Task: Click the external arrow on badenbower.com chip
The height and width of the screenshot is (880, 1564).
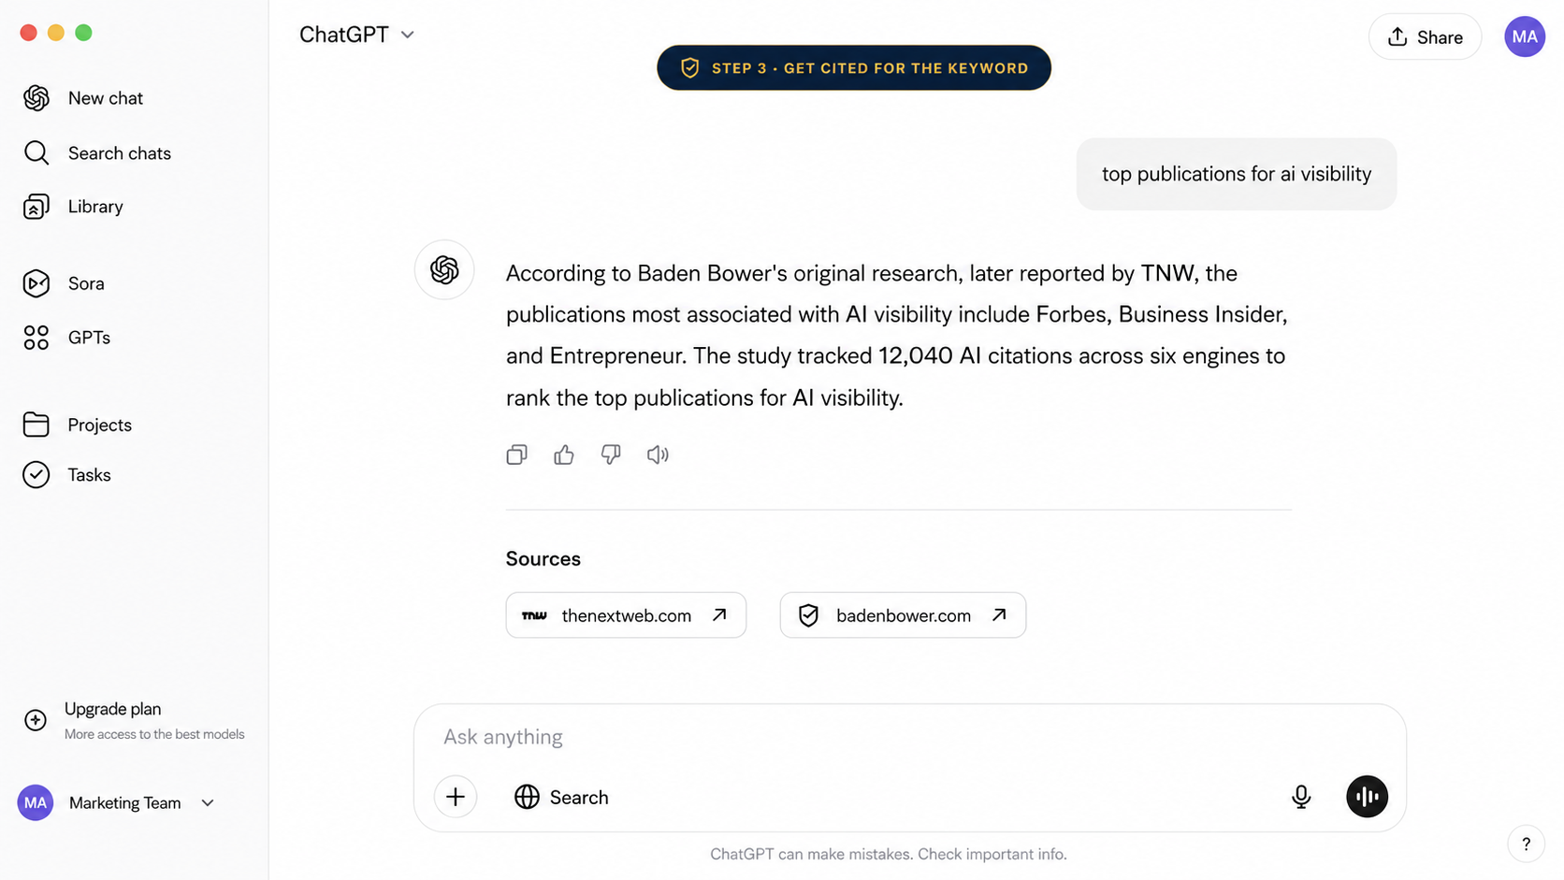Action: click(x=999, y=614)
